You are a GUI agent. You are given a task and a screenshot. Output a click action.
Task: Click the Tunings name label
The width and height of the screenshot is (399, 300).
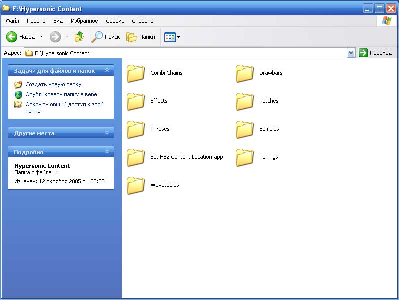(x=268, y=157)
